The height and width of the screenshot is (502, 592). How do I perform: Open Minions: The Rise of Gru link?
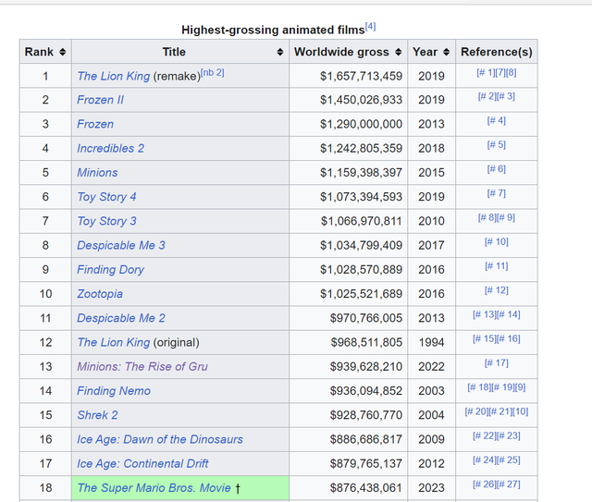pyautogui.click(x=142, y=366)
